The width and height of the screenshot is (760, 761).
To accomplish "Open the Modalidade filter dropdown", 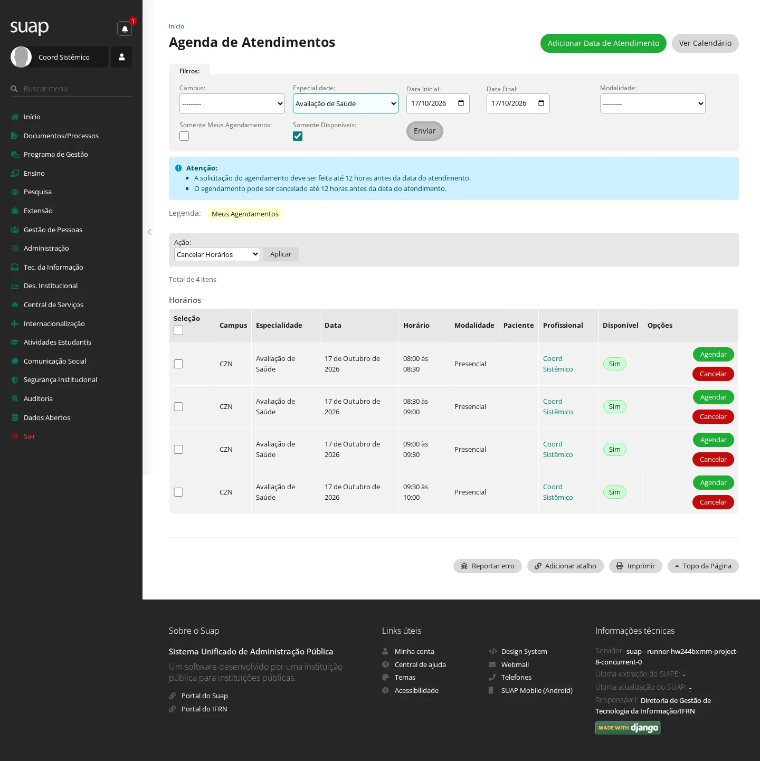I will 653,103.
